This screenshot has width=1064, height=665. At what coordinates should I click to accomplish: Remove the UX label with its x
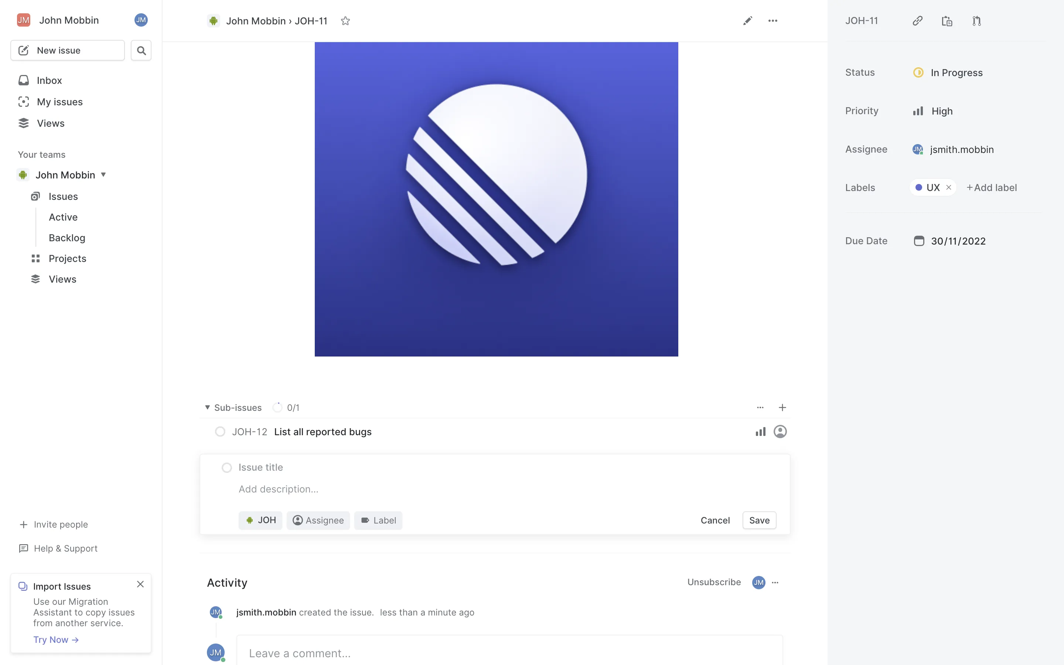coord(949,187)
